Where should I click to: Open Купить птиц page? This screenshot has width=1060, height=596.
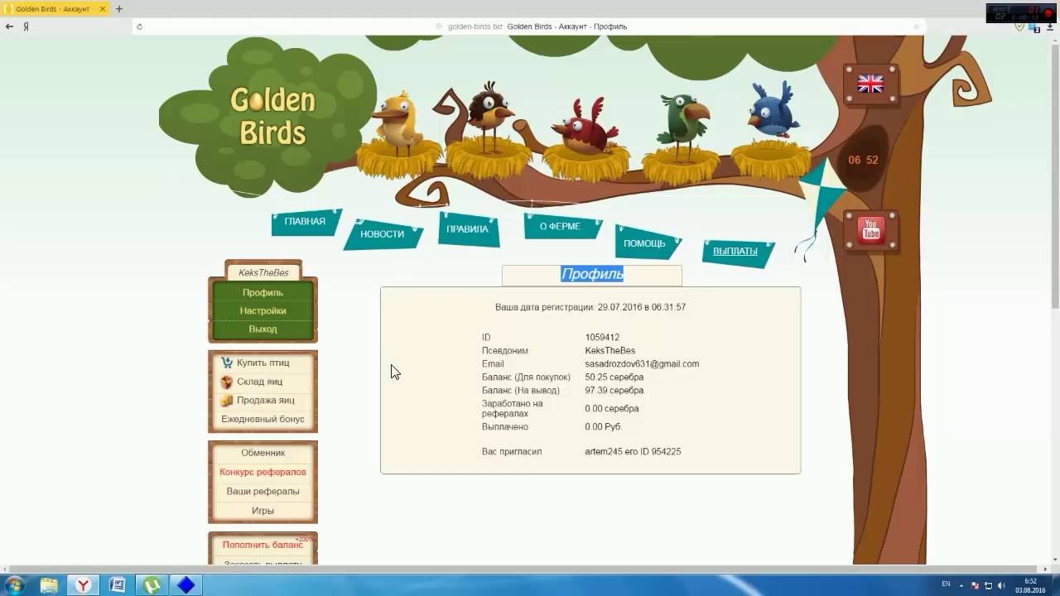(x=263, y=363)
